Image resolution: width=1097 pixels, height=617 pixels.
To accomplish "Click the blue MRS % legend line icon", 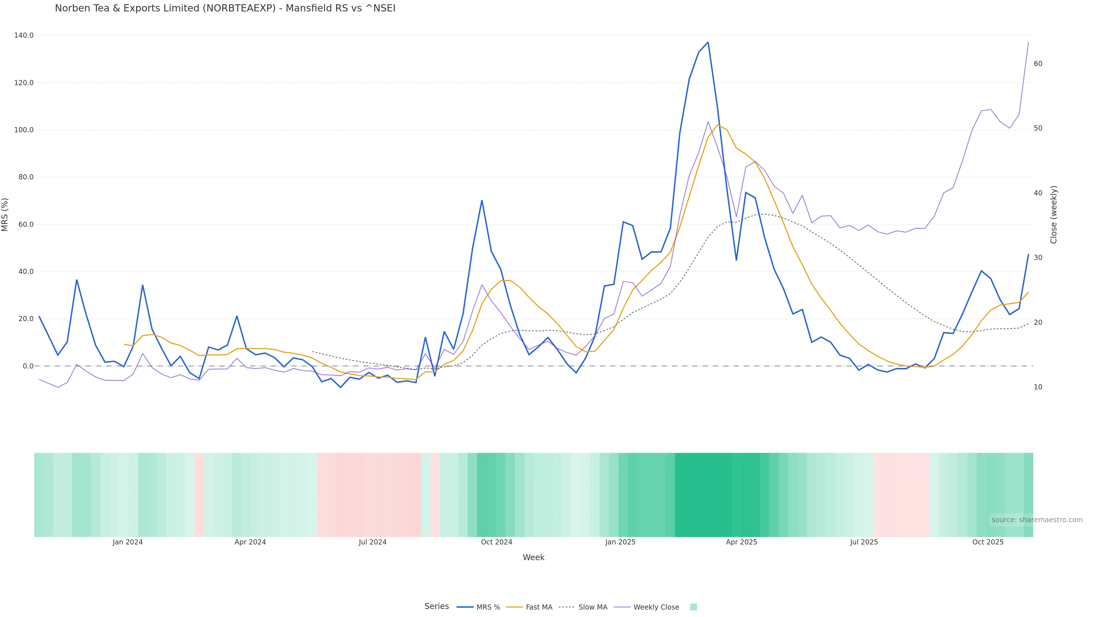I will 465,607.
